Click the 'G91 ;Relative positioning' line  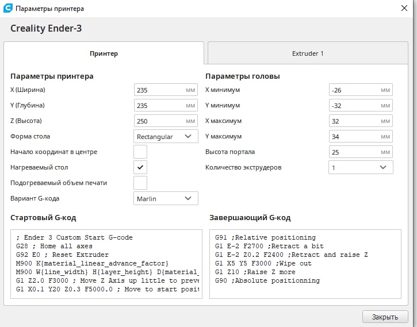click(265, 237)
